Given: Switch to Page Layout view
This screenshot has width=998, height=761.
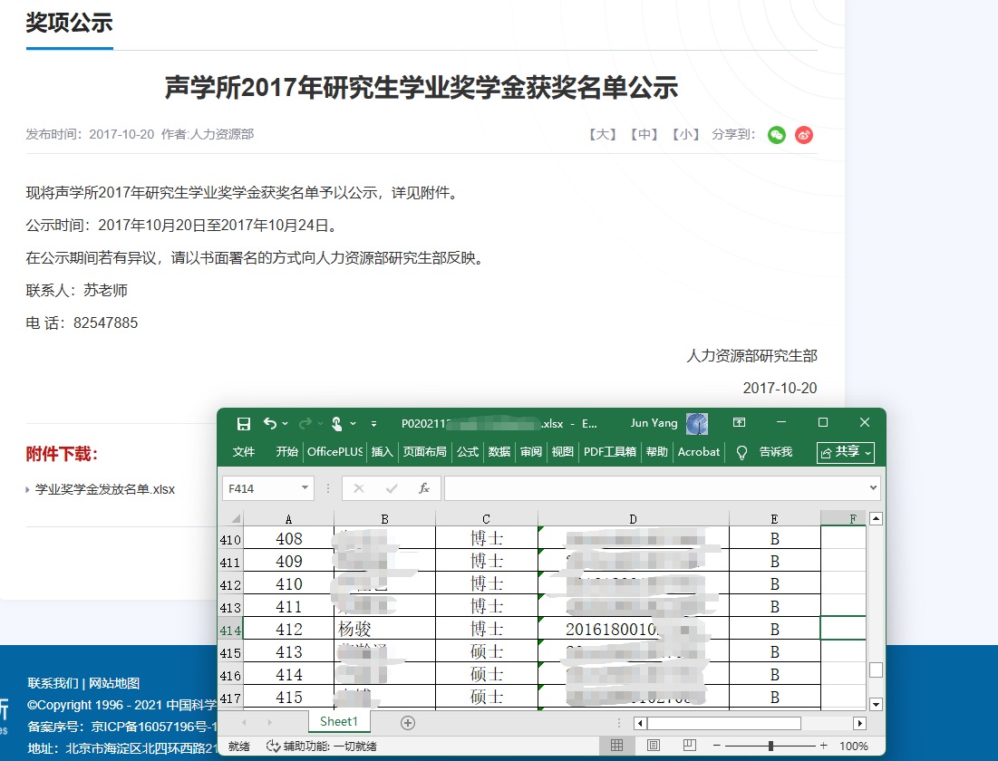Looking at the screenshot, I should click(654, 746).
